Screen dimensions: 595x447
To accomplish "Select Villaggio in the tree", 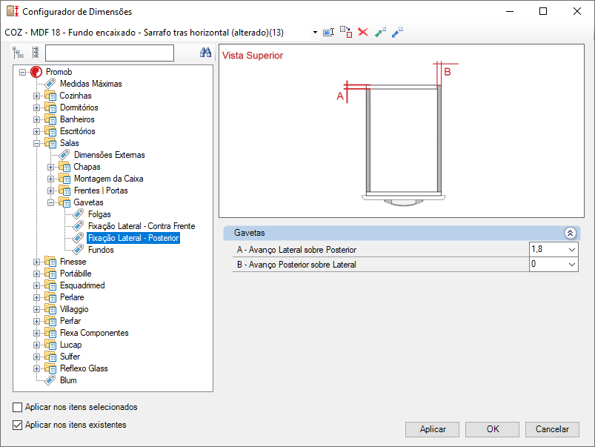I will 74,309.
